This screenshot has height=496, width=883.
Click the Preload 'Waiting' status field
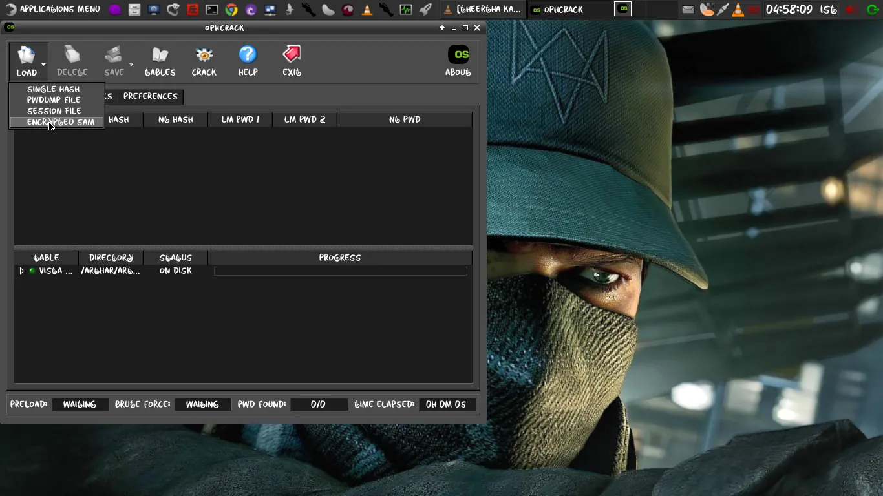(80, 404)
